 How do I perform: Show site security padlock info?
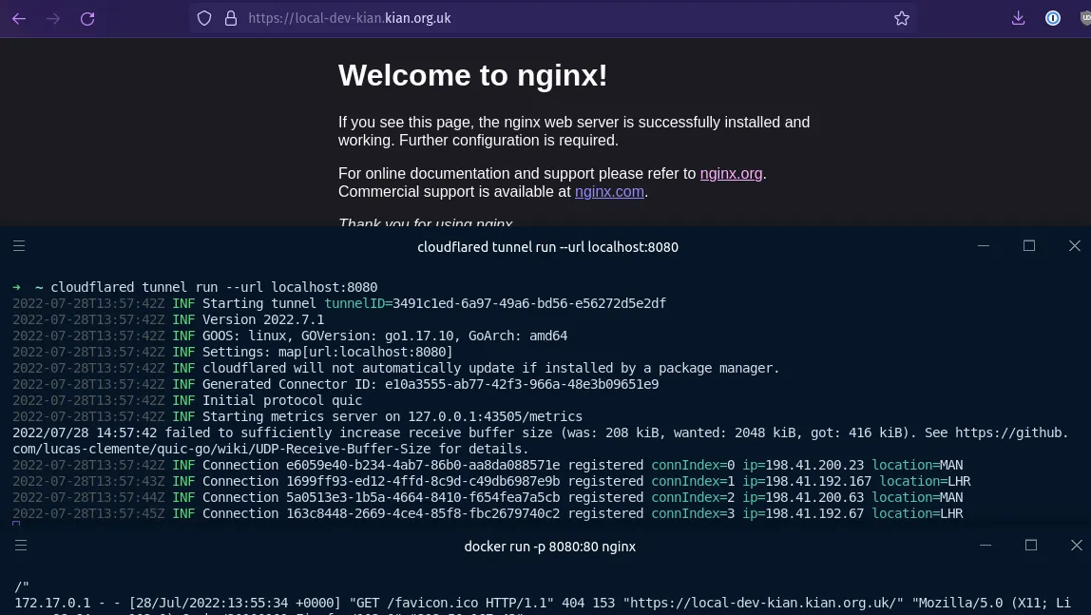click(231, 18)
